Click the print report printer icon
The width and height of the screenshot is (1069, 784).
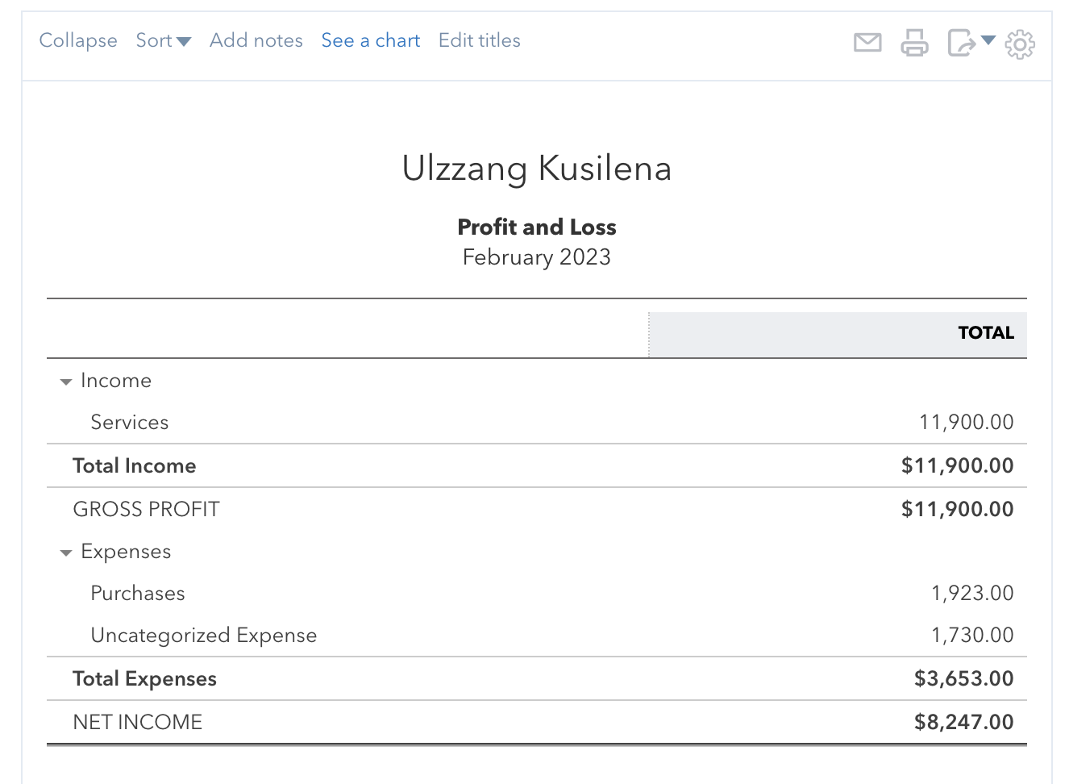click(914, 42)
